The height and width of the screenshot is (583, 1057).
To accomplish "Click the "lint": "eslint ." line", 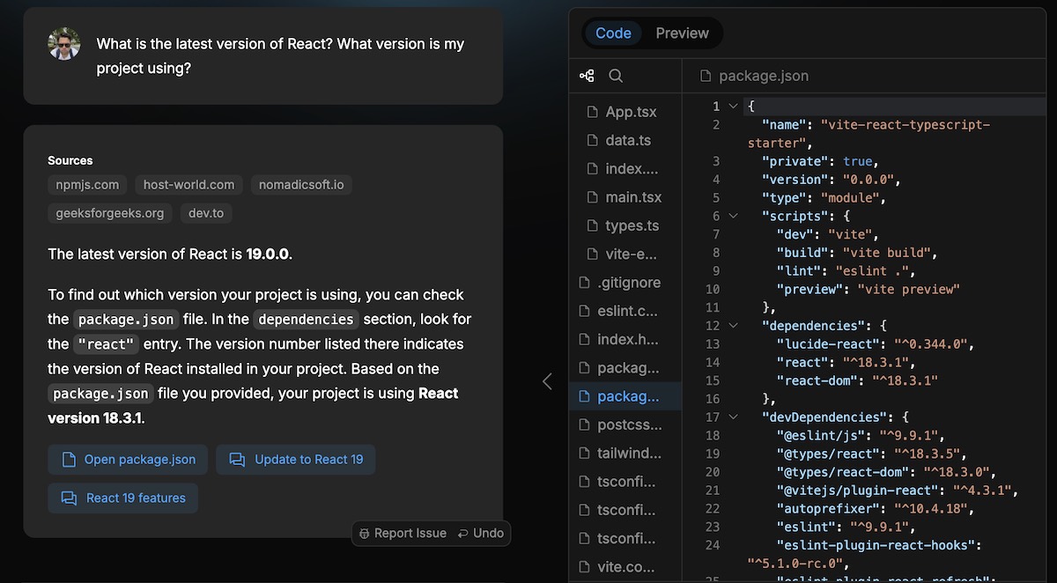I will [x=846, y=271].
